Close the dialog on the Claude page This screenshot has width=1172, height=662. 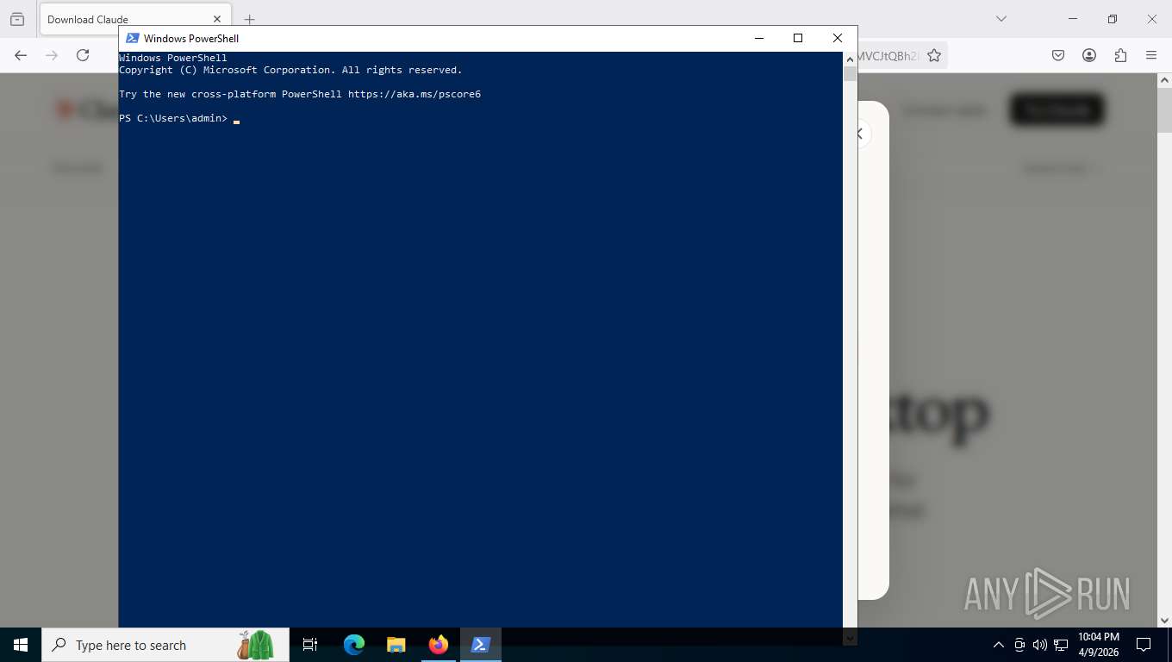[860, 134]
